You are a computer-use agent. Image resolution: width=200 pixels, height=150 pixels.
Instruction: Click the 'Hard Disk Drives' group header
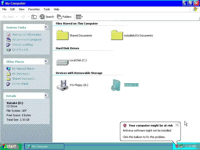[x=67, y=48]
